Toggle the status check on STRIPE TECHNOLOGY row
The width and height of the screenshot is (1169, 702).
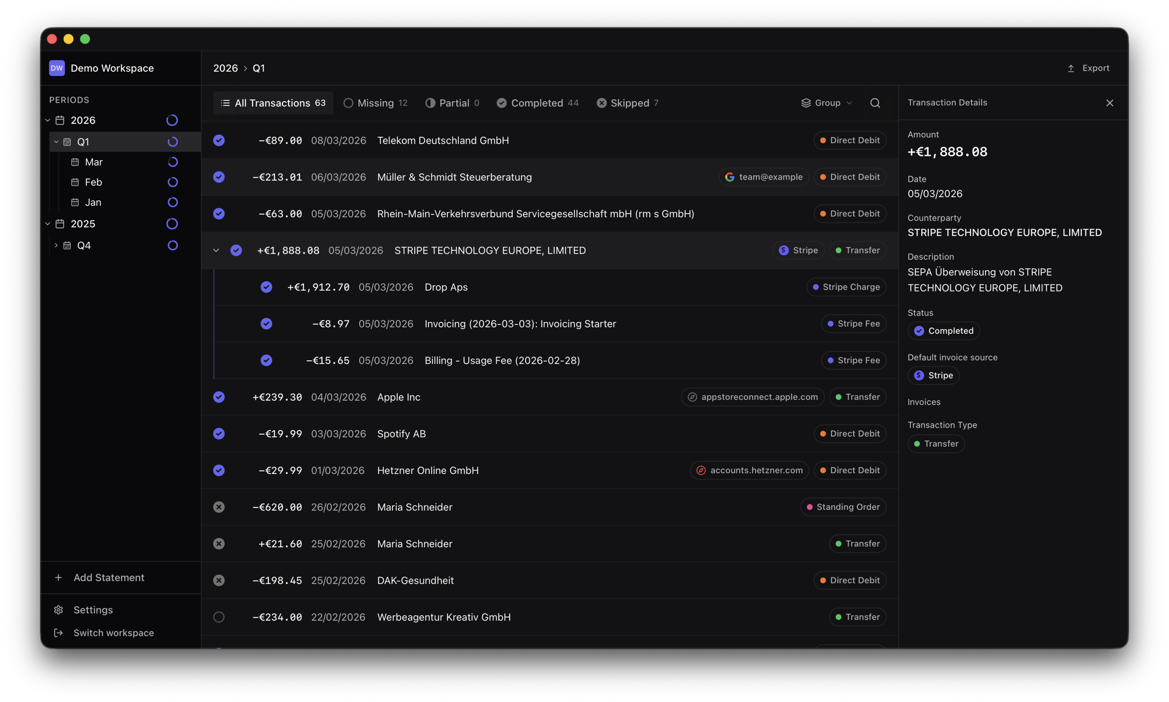click(236, 251)
